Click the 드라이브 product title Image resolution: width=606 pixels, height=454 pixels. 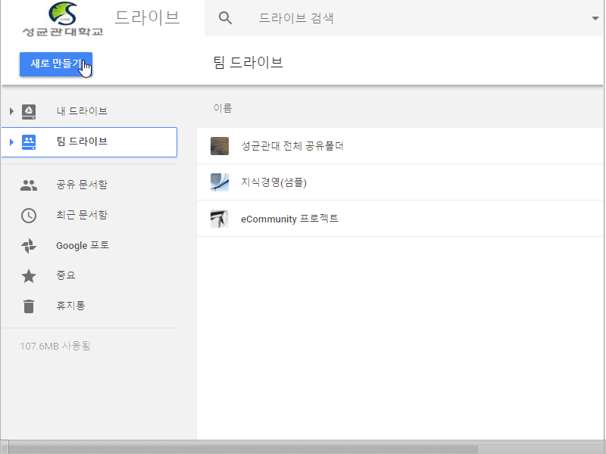(148, 17)
